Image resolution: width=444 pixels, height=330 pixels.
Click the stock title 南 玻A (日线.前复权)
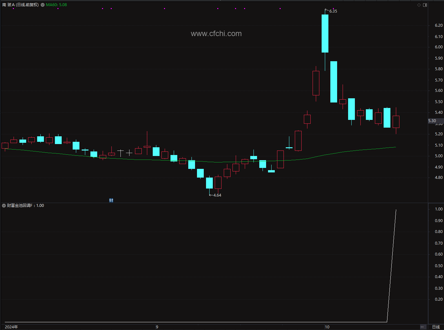pyautogui.click(x=20, y=5)
